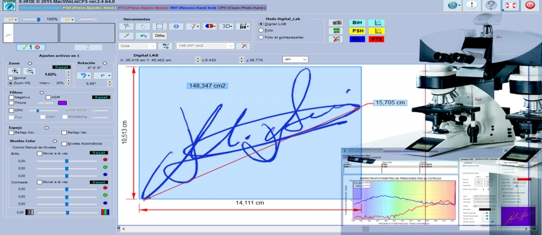Click the yellow PSH button
Screen dimensions: 542x235
357,31
